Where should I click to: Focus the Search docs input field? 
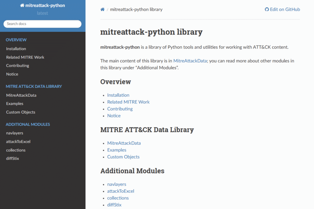point(42,24)
